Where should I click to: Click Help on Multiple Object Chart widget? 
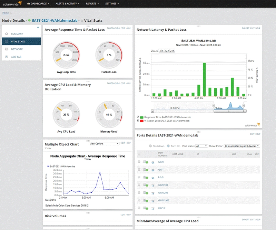(128, 143)
